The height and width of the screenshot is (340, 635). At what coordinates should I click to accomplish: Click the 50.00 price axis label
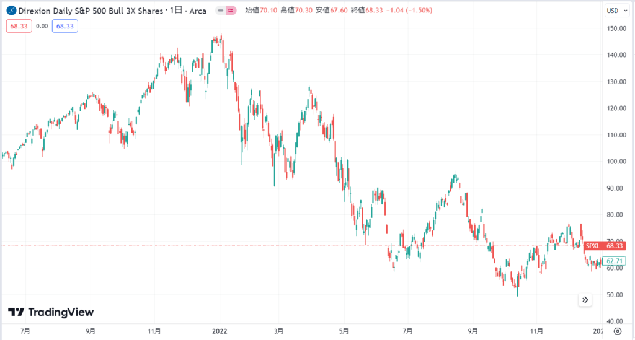tap(616, 295)
